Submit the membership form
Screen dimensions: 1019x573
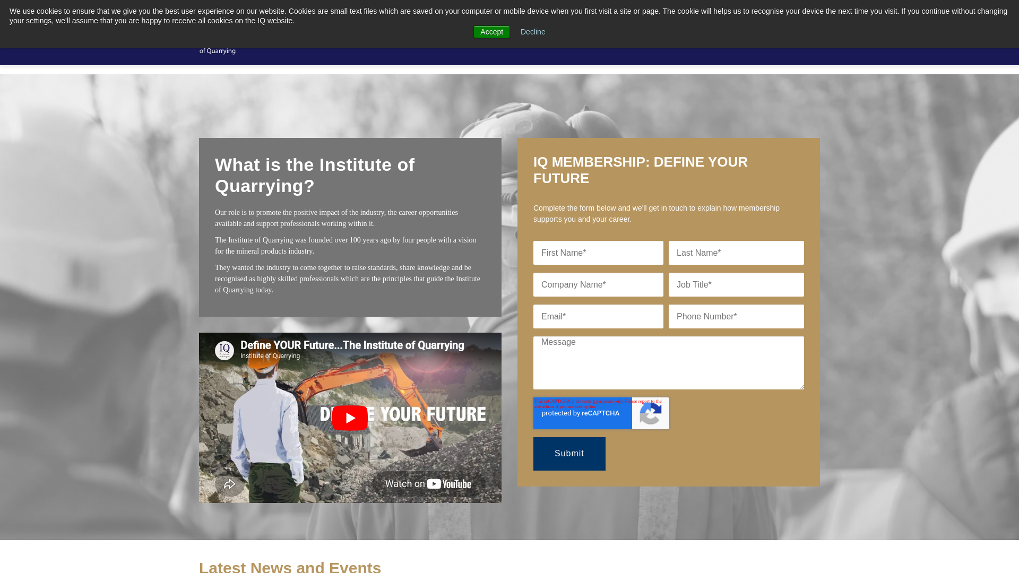click(569, 454)
